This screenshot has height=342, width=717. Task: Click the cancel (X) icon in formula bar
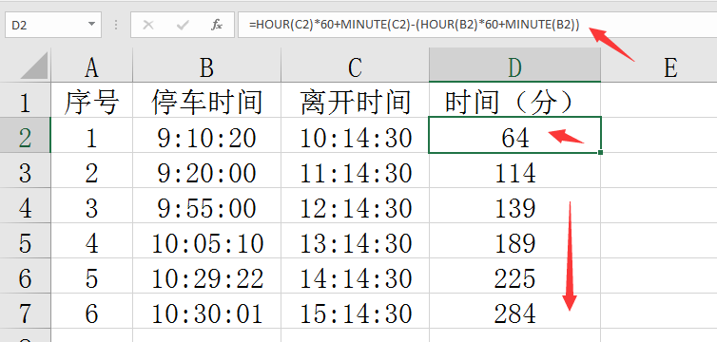tap(147, 25)
